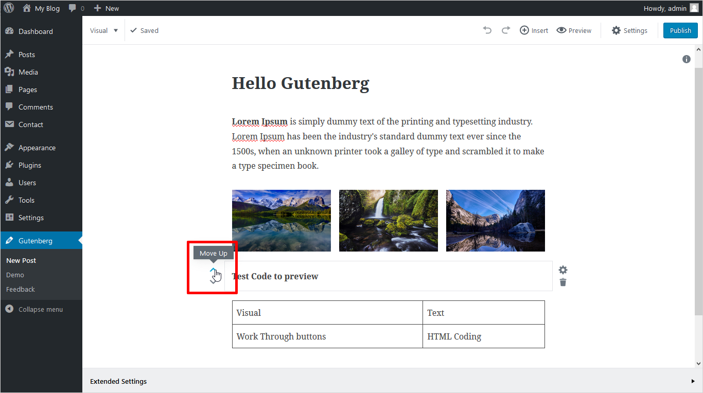Viewport: 703px width, 393px height.
Task: Move the block down with arrow
Action: pyautogui.click(x=213, y=281)
